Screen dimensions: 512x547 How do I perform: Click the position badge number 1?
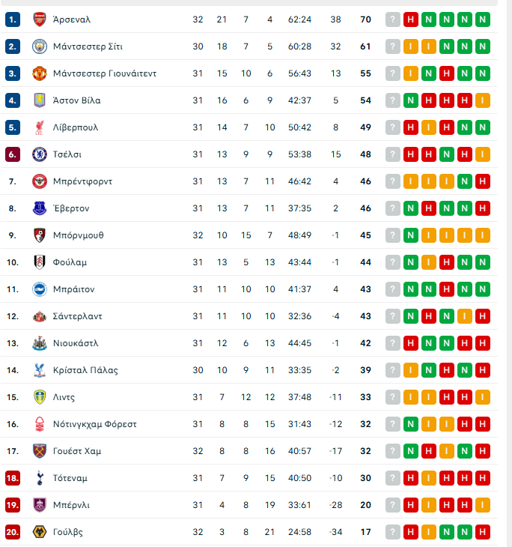[13, 19]
